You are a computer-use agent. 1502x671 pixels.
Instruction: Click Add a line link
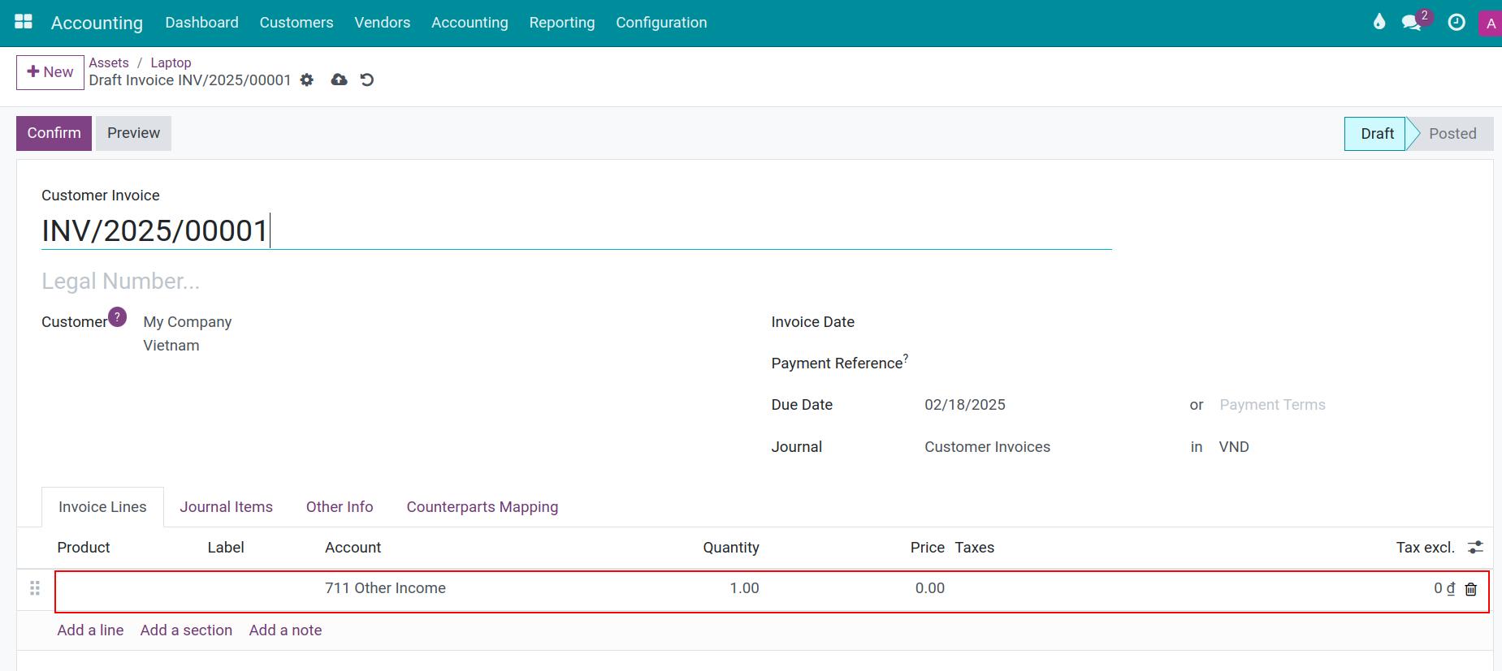(90, 630)
